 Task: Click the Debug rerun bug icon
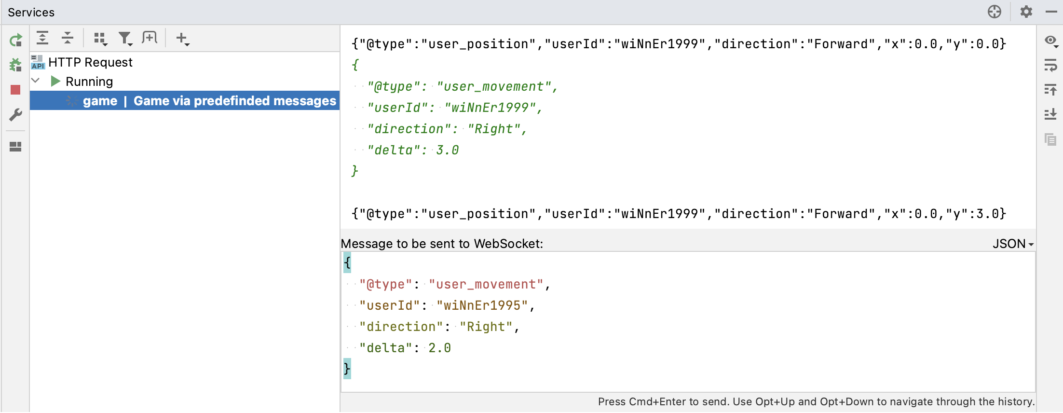point(15,65)
